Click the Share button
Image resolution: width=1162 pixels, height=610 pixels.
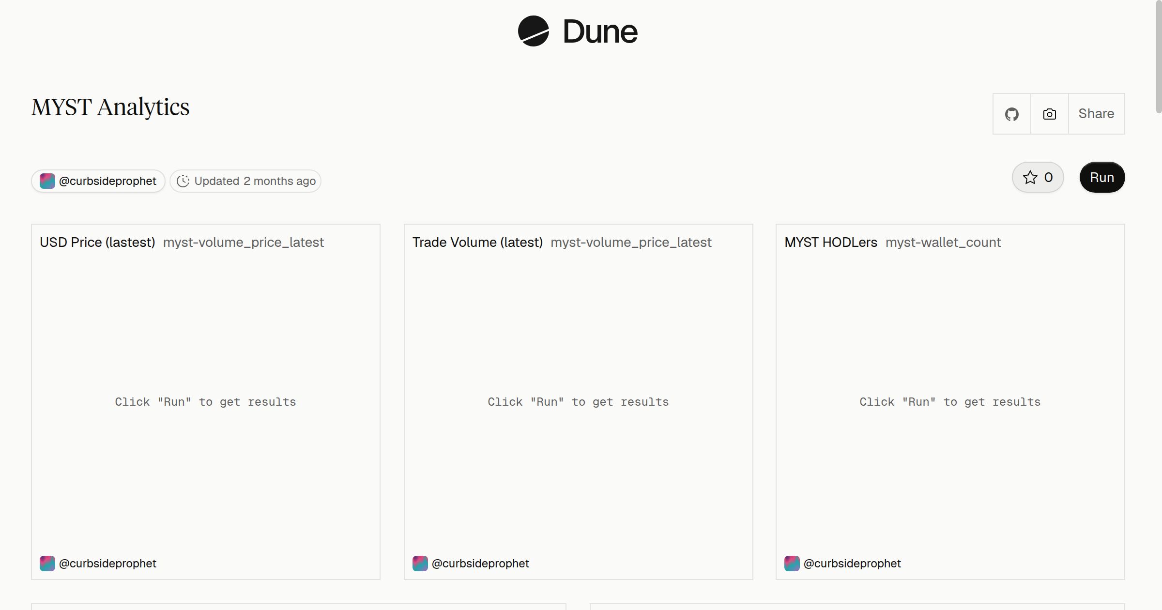coord(1096,114)
